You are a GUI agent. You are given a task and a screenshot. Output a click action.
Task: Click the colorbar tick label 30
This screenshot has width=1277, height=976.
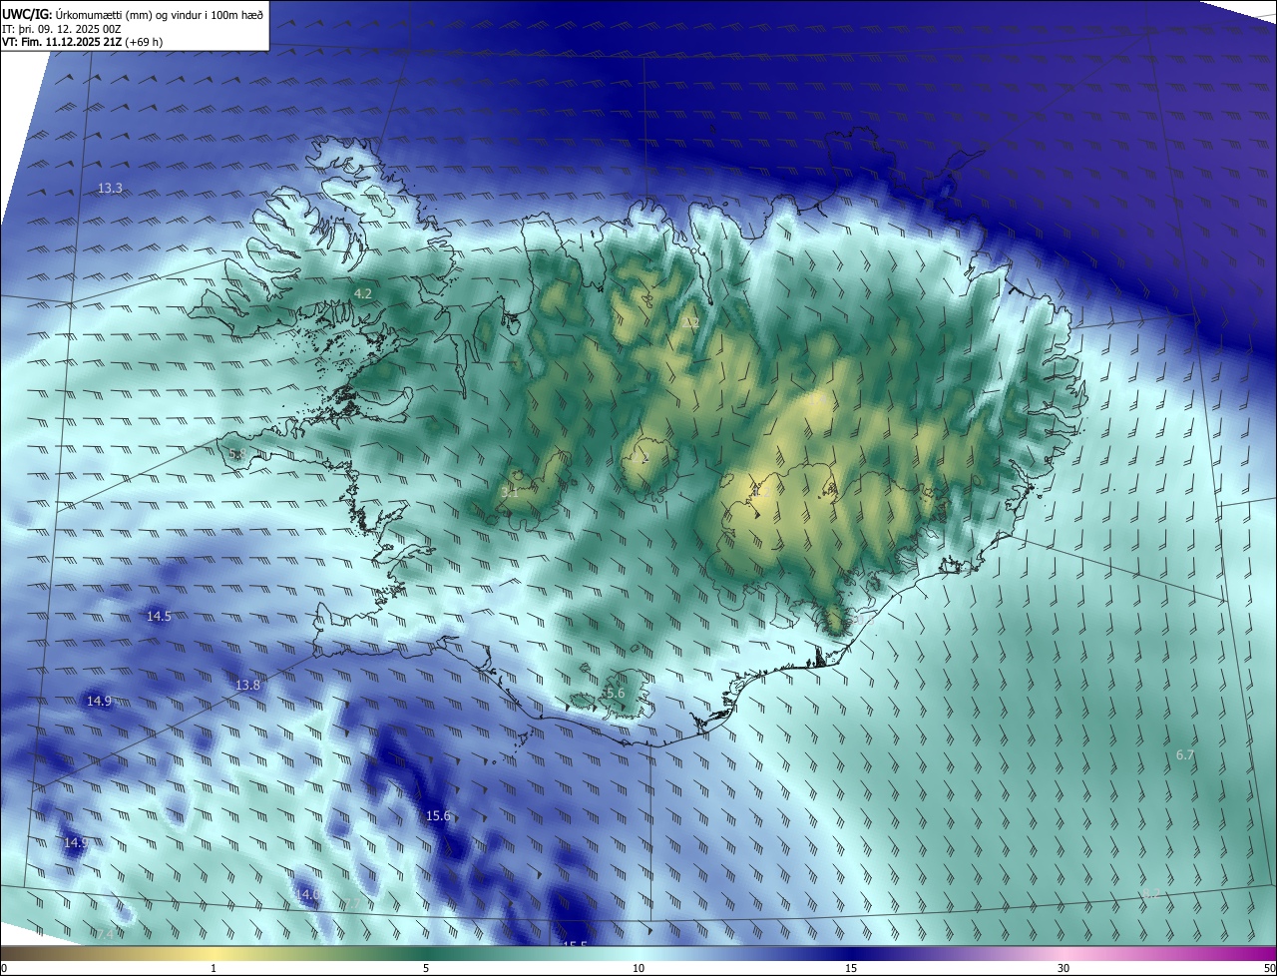coord(1064,968)
